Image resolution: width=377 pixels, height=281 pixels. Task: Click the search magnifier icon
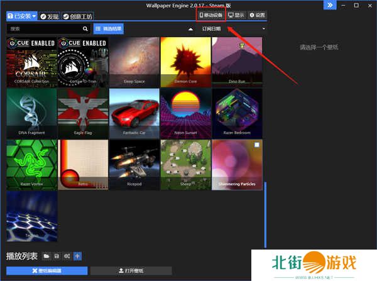coord(85,28)
